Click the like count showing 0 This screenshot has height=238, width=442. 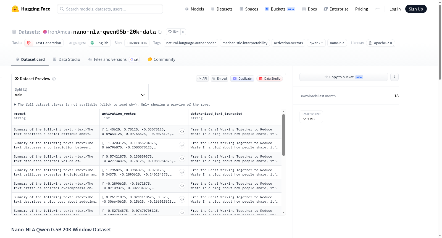pos(183,32)
